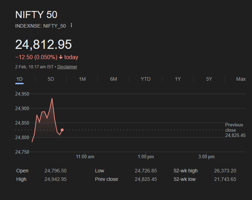The image size is (252, 200).
Task: Open the Disclaimer link
Action: (67, 67)
